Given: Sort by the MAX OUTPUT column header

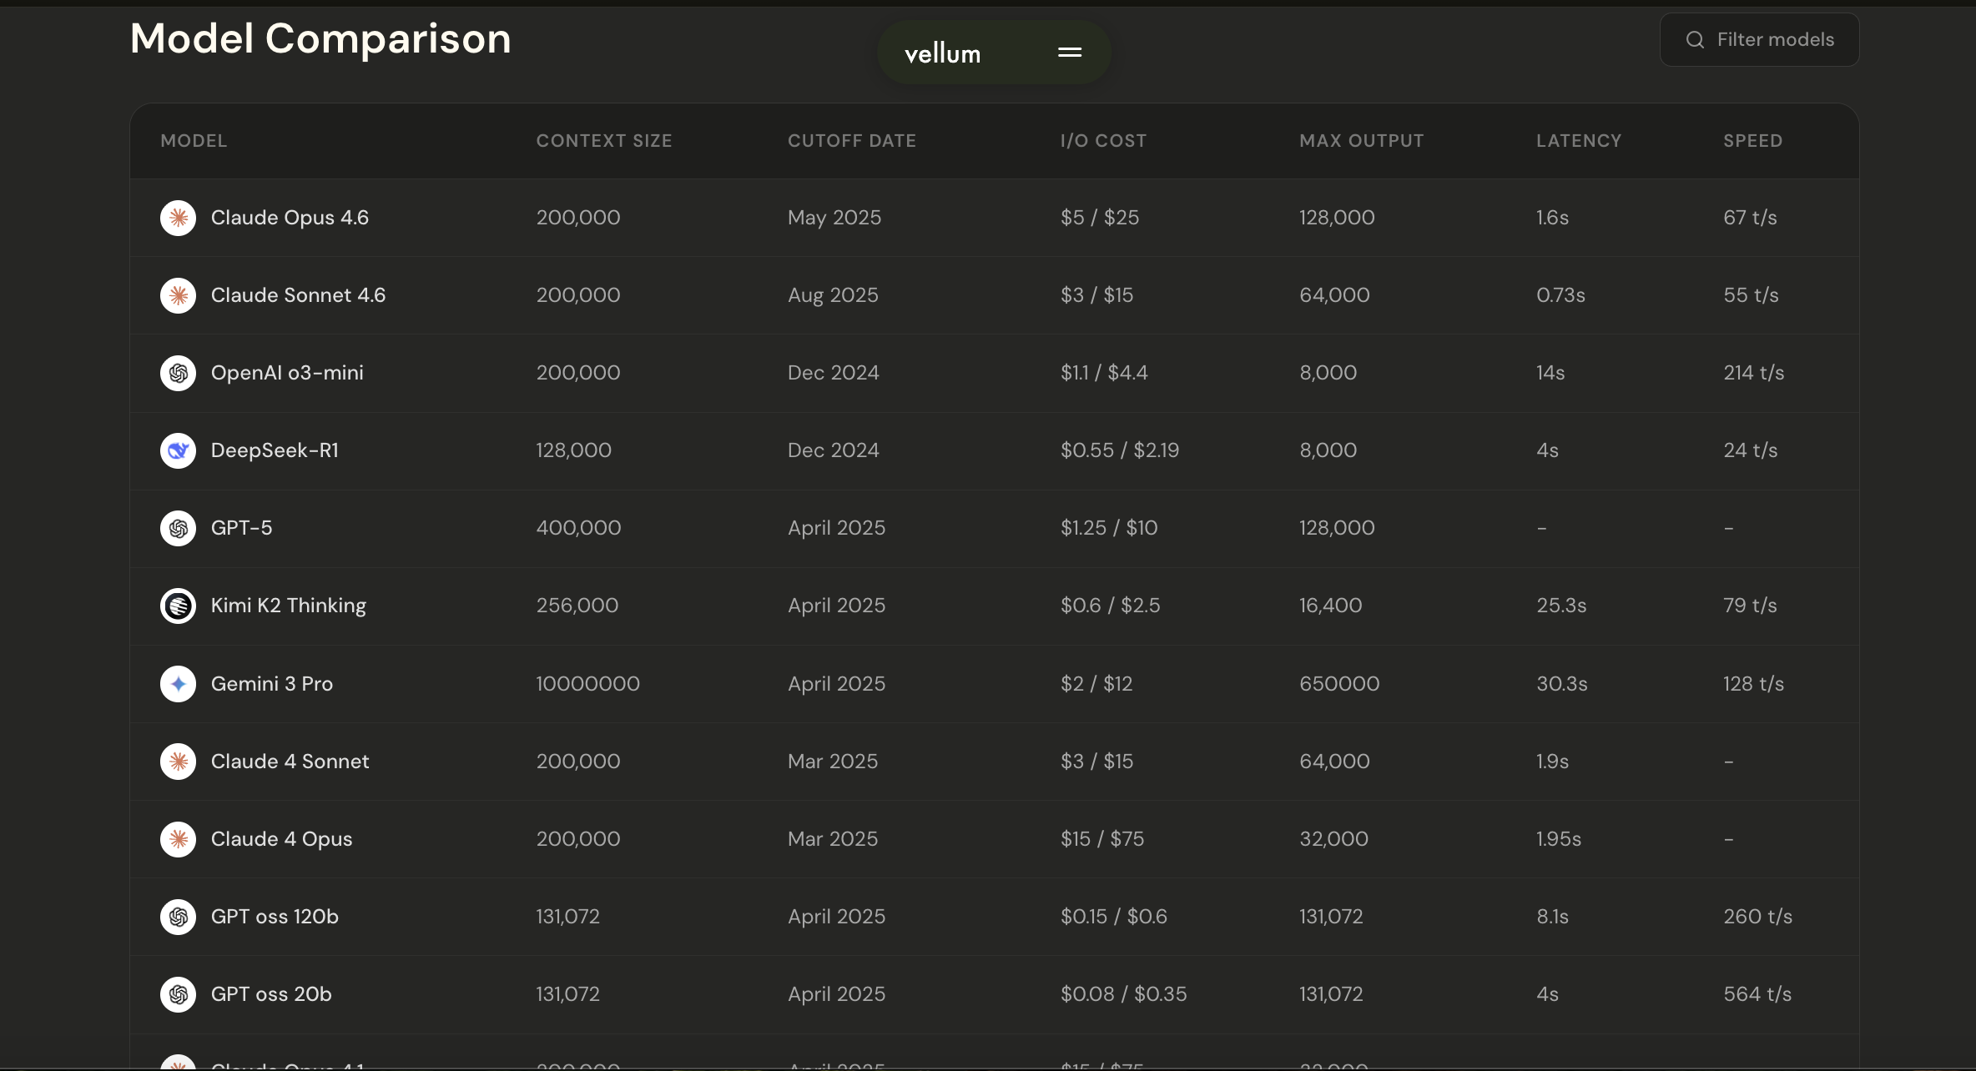Looking at the screenshot, I should click(1362, 141).
